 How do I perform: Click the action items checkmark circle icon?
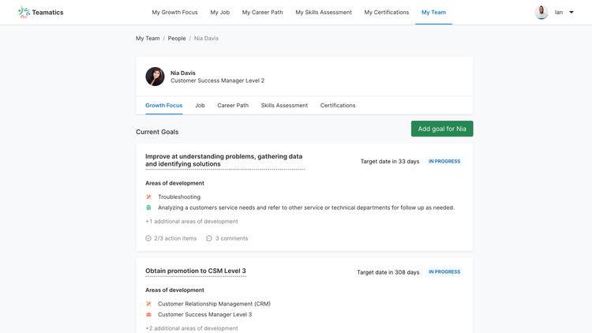[x=148, y=238]
